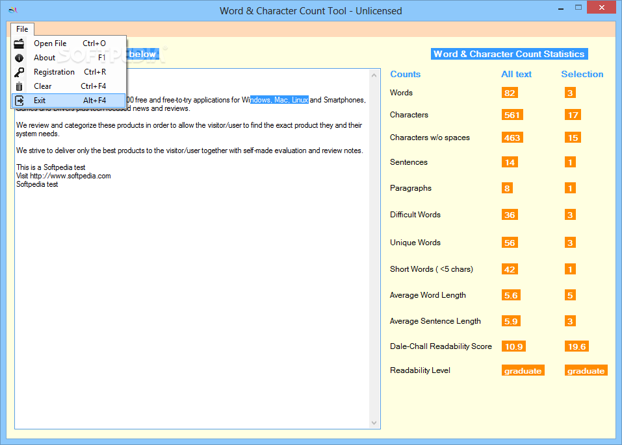Viewport: 622px width, 445px height.
Task: Click the Characters w/o spaces value 463
Action: pos(512,138)
